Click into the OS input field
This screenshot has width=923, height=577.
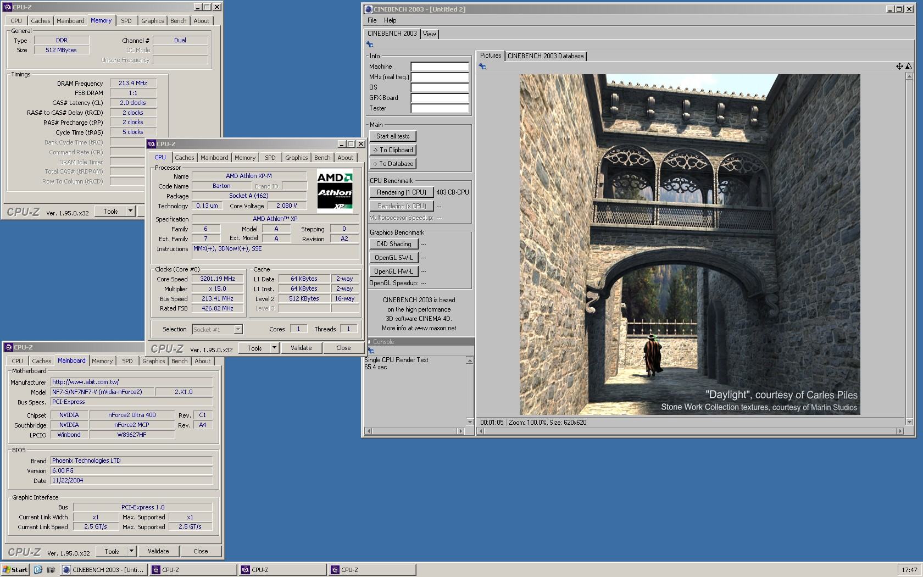click(x=440, y=87)
